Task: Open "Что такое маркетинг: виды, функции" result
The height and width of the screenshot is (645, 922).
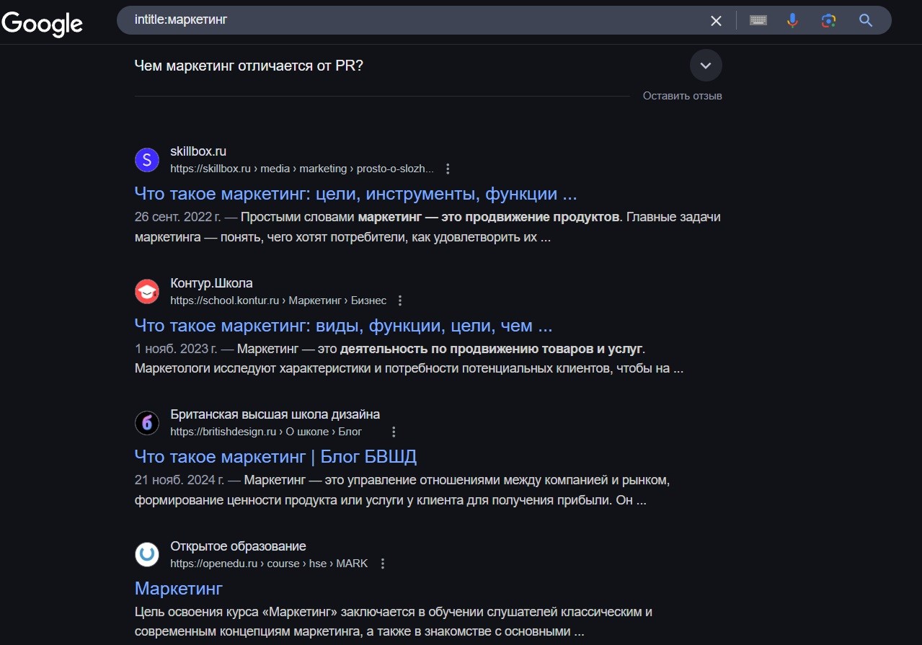Action: [x=343, y=326]
